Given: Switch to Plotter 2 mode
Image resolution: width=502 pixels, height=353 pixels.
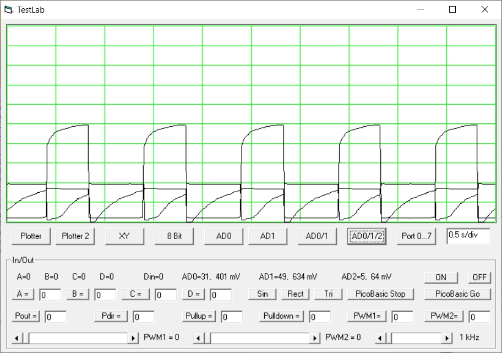Looking at the screenshot, I should (75, 236).
